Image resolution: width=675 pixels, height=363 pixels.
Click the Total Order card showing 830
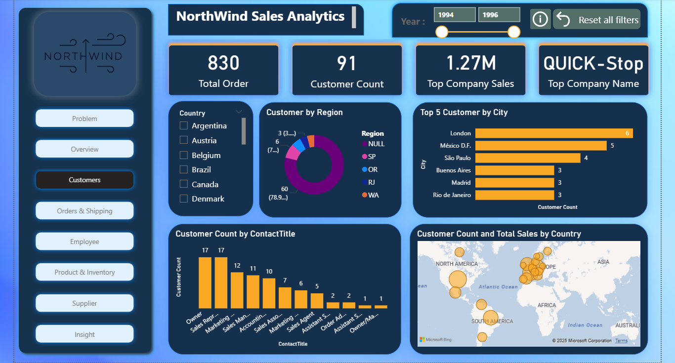(x=223, y=70)
